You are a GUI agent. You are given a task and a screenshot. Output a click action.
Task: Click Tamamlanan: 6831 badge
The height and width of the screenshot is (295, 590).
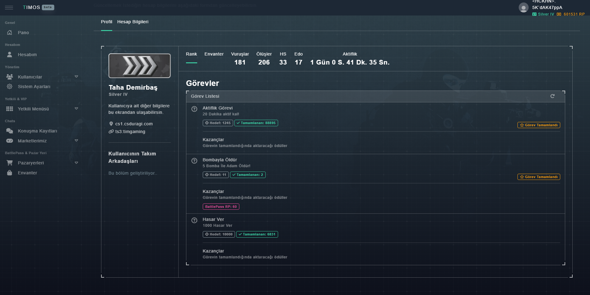257,234
